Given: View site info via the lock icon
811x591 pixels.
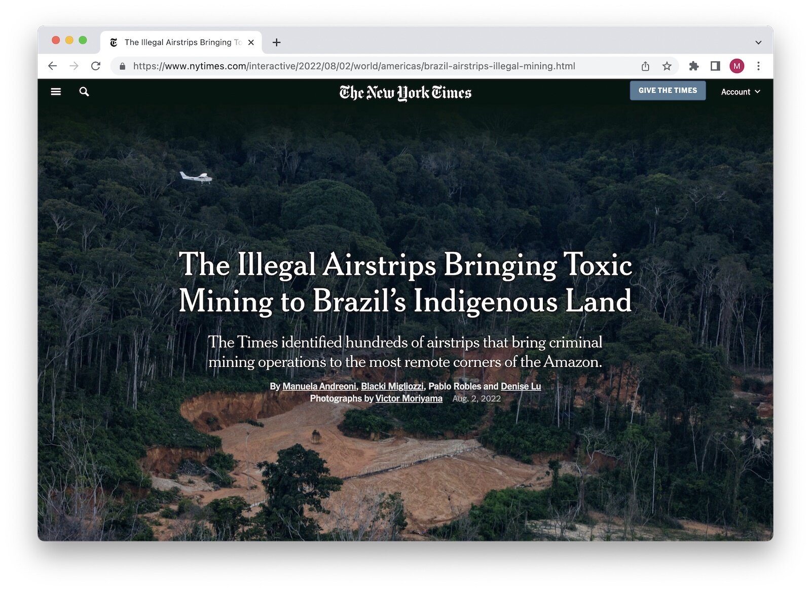Looking at the screenshot, I should click(x=122, y=66).
